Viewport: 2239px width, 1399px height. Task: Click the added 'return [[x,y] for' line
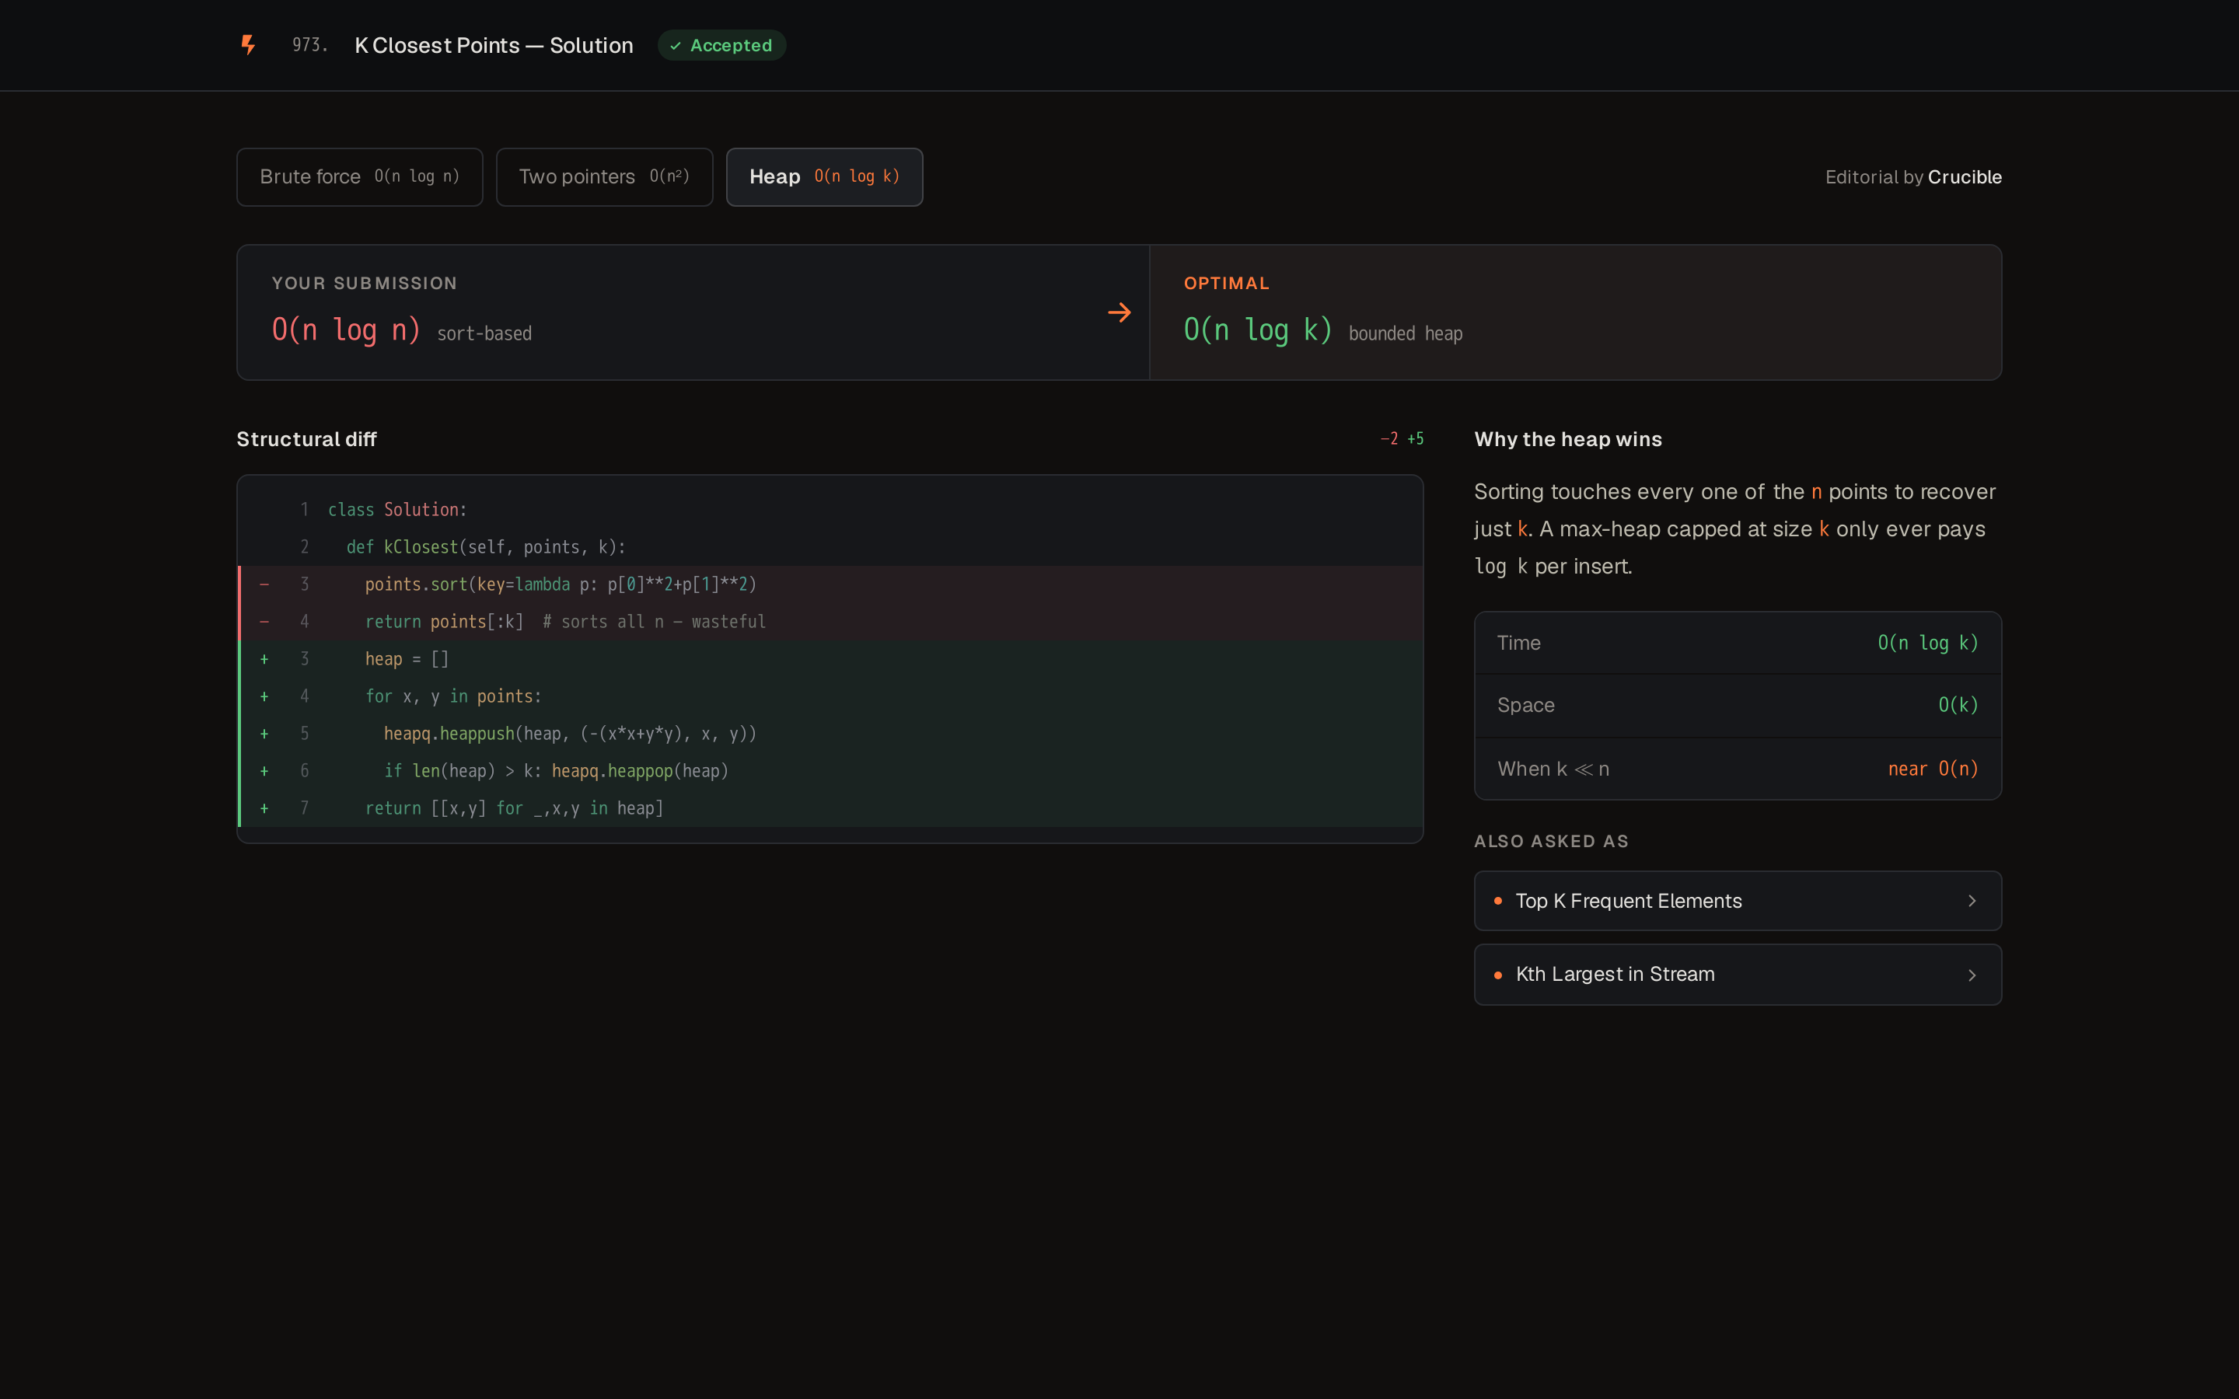tap(830, 808)
